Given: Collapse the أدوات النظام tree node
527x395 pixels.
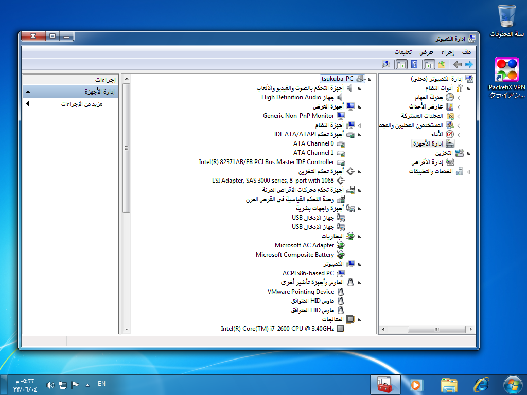Looking at the screenshot, I should click(468, 88).
